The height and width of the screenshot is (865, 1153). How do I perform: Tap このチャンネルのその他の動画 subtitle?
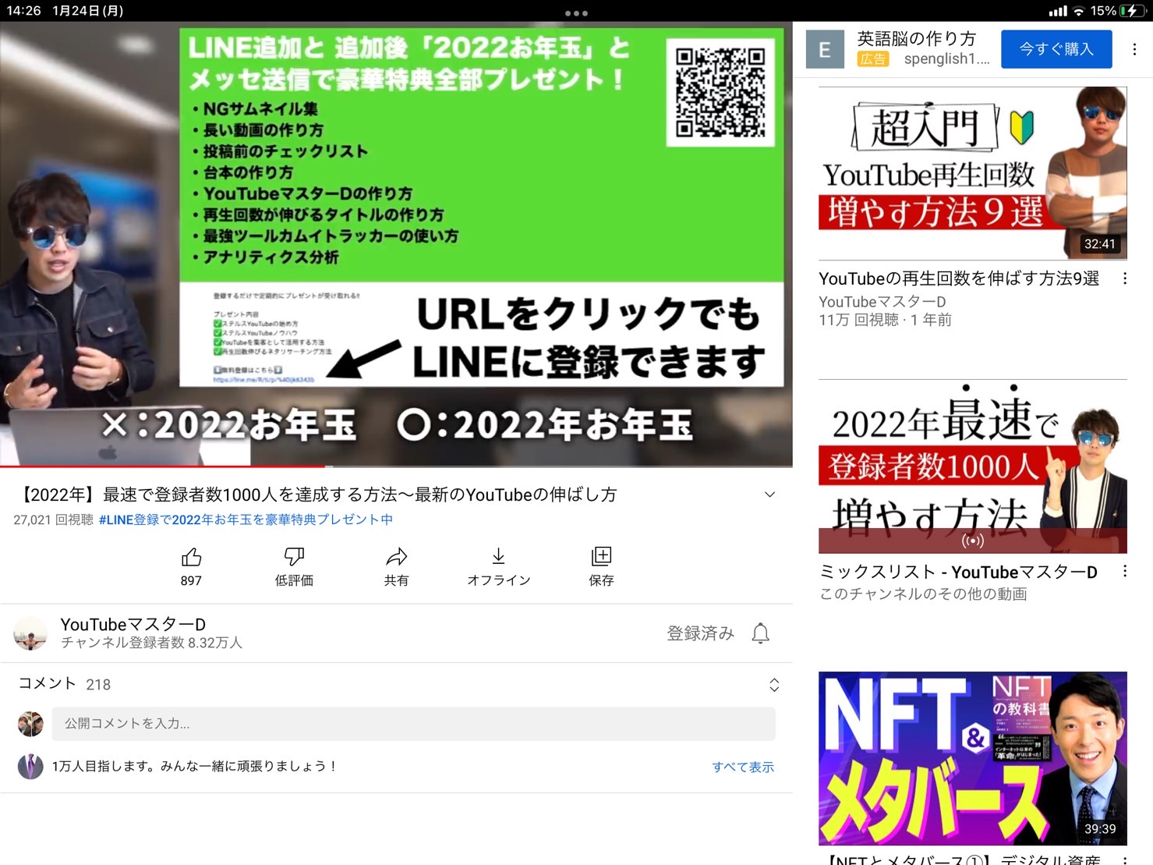point(923,594)
